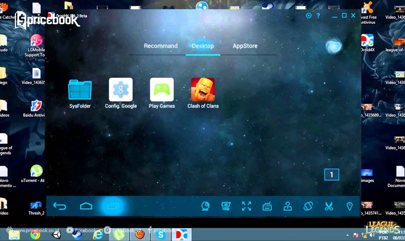Select Baidu Antivirus desktop shortcut

[34, 109]
